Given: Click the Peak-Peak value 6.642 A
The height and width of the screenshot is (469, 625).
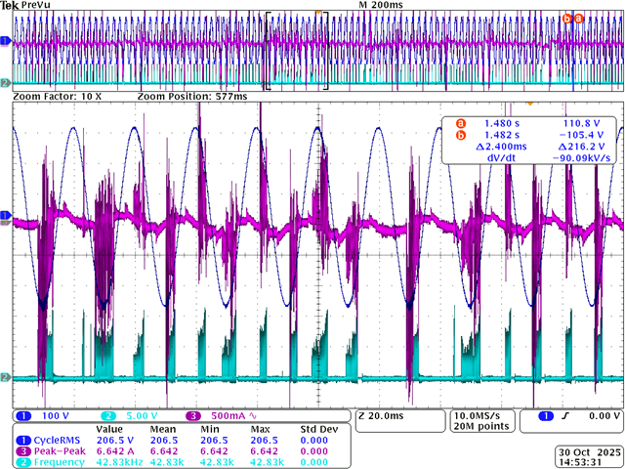Looking at the screenshot, I should tap(115, 451).
